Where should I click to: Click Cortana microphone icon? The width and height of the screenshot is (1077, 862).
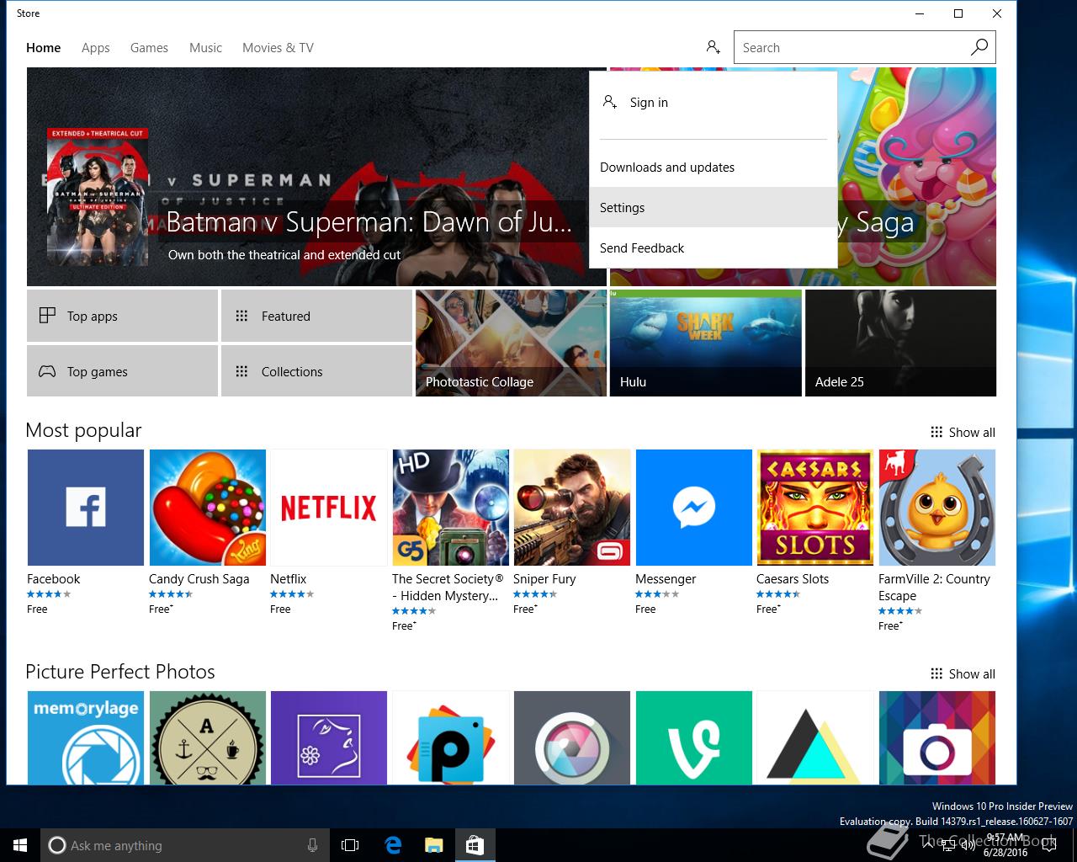pos(313,845)
